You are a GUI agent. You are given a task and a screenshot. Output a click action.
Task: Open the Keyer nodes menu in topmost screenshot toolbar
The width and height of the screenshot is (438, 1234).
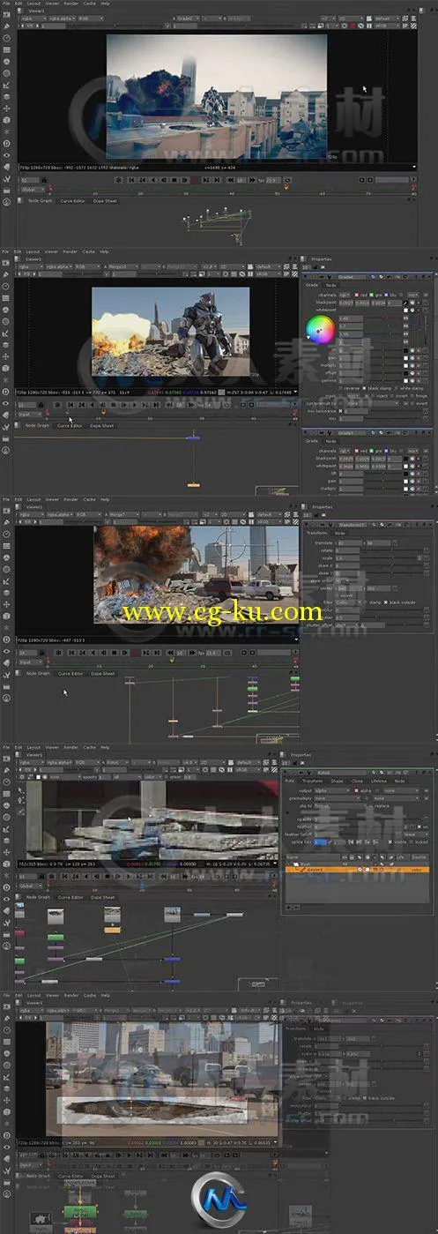pos(7,84)
